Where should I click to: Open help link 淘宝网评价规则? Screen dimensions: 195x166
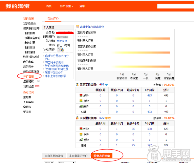[54, 62]
